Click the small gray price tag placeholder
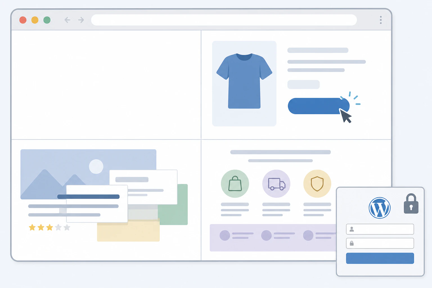 (303, 84)
